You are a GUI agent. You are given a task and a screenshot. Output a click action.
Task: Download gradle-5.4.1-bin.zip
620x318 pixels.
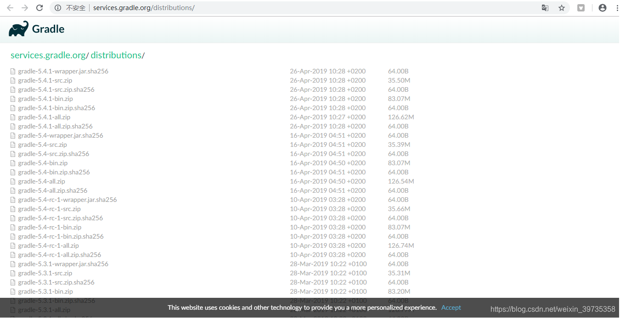[x=45, y=99]
